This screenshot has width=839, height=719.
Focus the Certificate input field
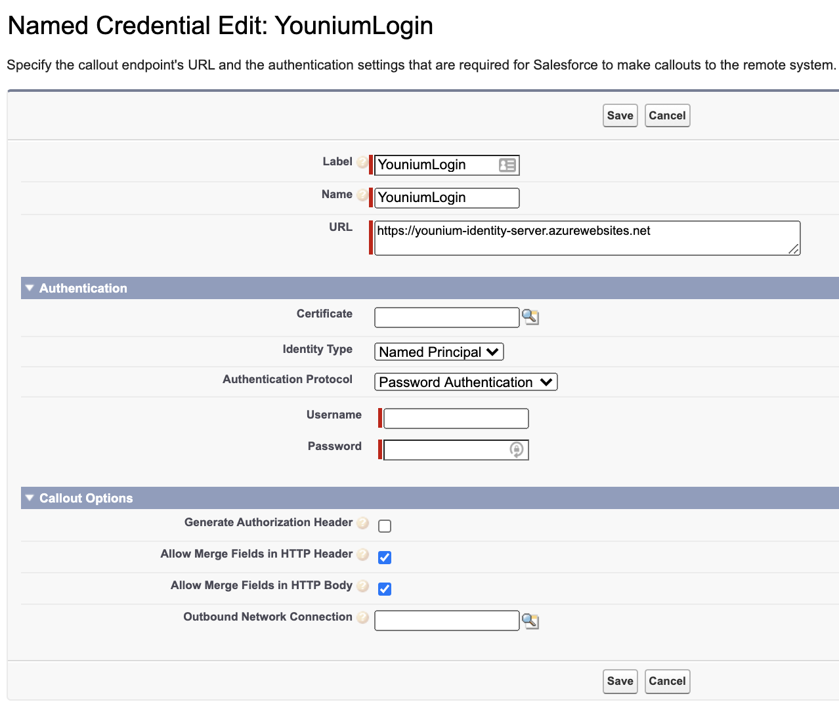[447, 318]
